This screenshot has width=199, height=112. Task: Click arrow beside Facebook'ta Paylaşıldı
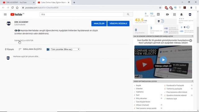(x=192, y=85)
